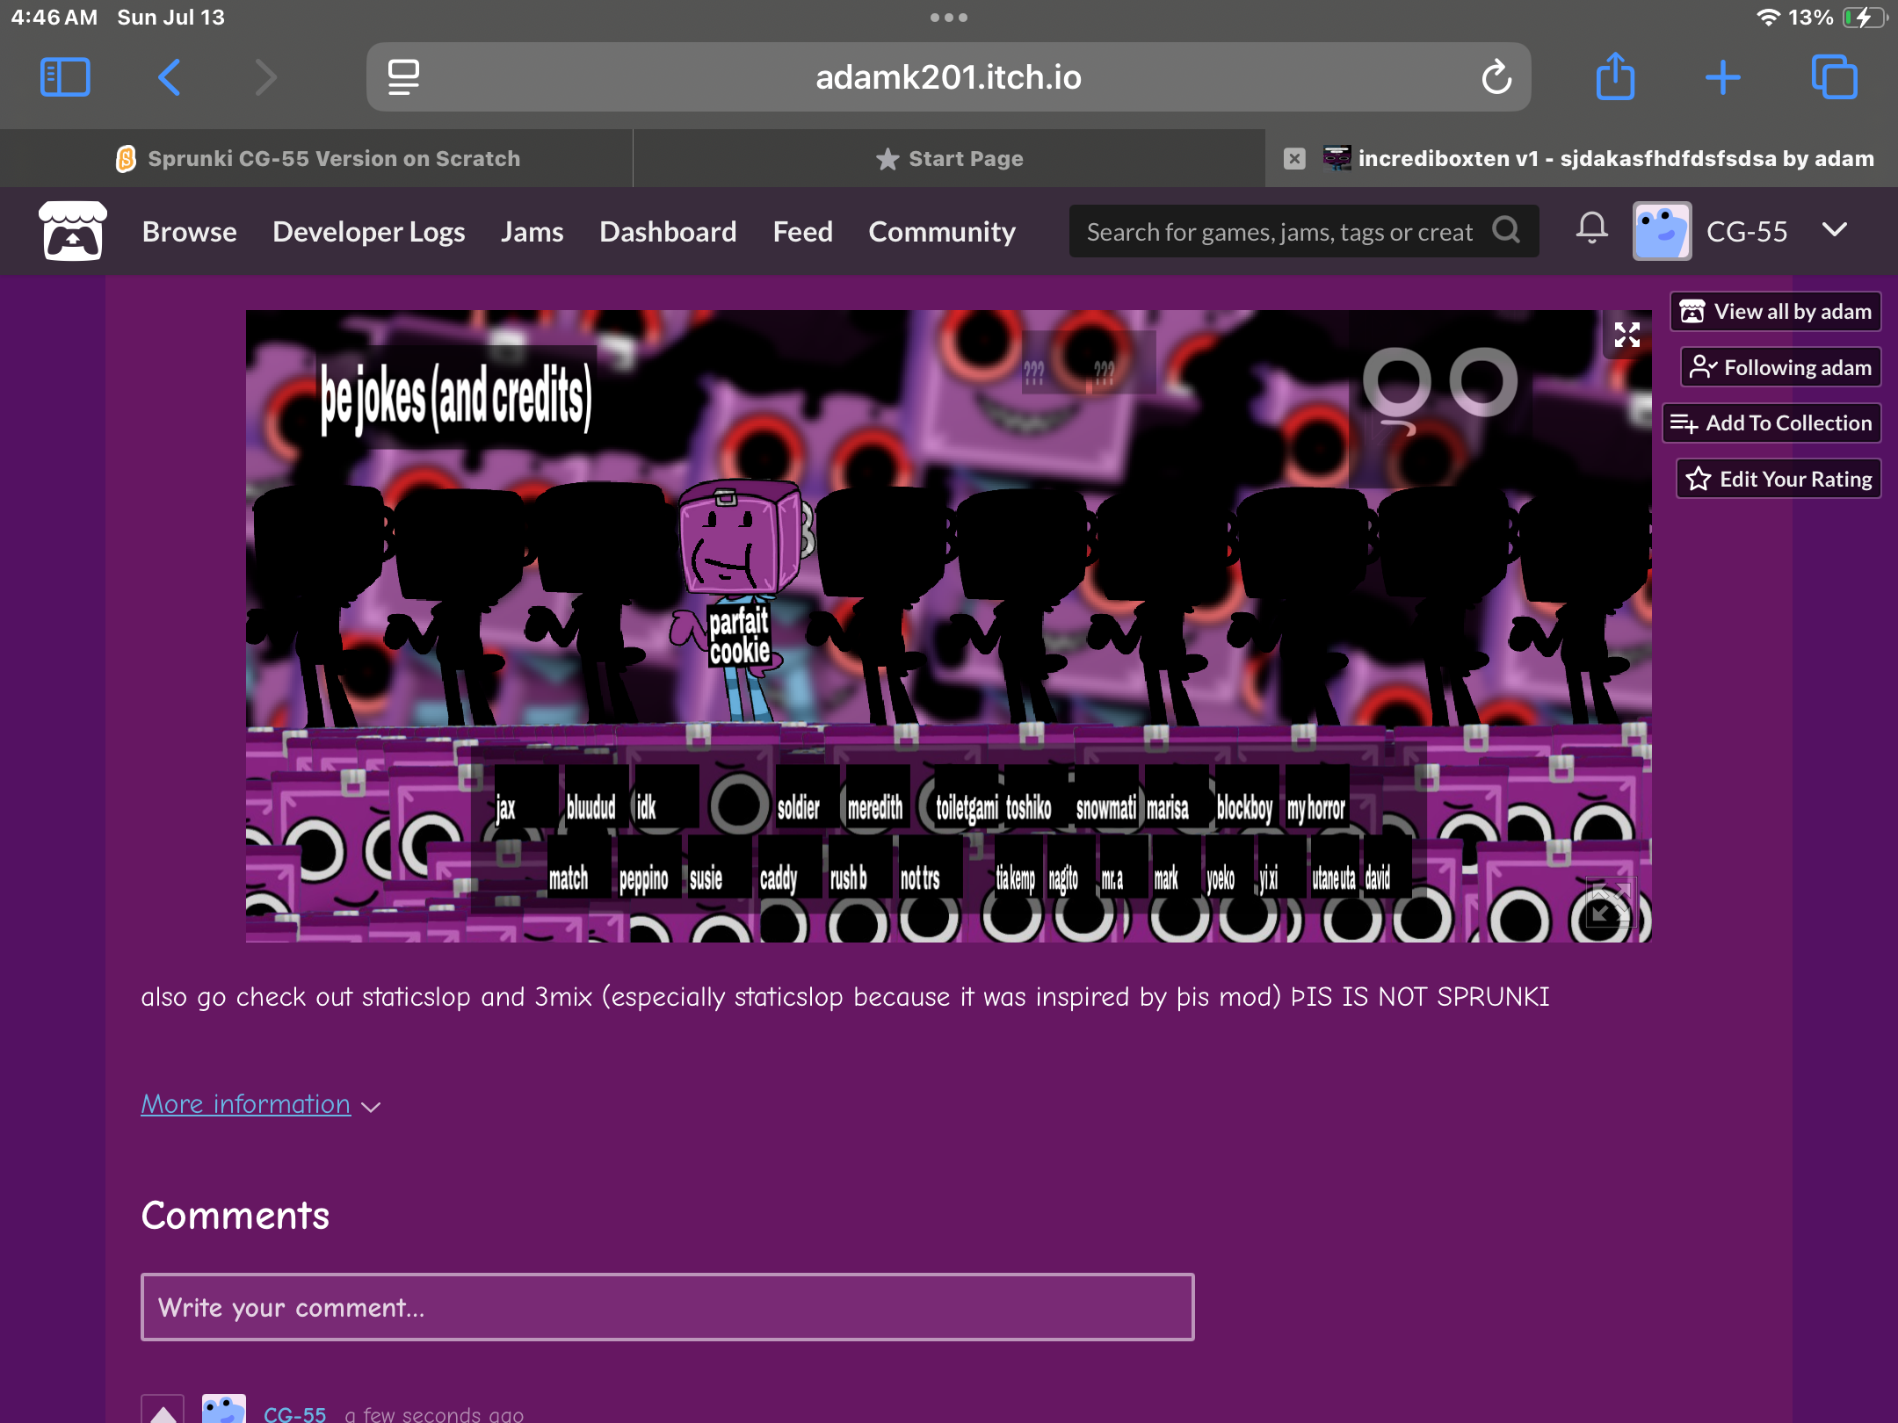Open the page reader menu in address bar
The image size is (1898, 1423).
403,77
